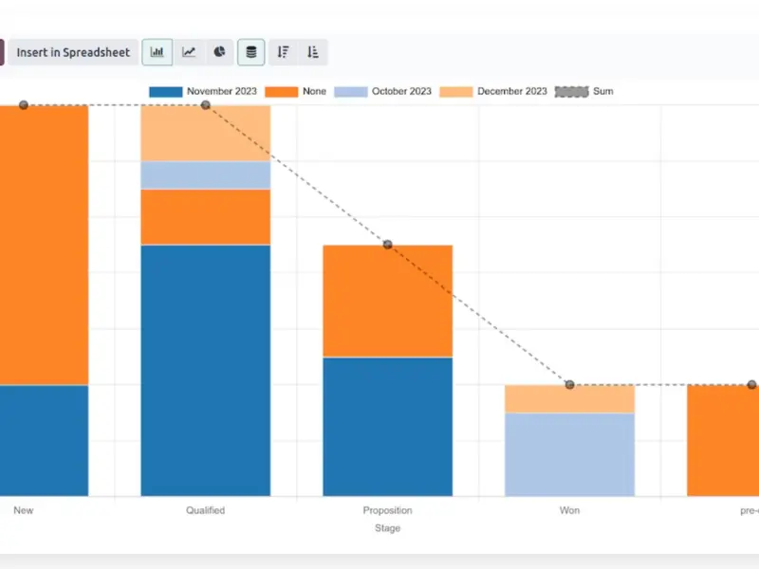
Task: Switch to bar chart view
Action: click(x=157, y=52)
